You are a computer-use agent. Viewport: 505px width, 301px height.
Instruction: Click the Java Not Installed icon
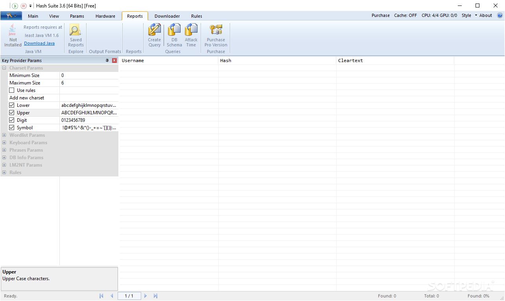pos(13,35)
